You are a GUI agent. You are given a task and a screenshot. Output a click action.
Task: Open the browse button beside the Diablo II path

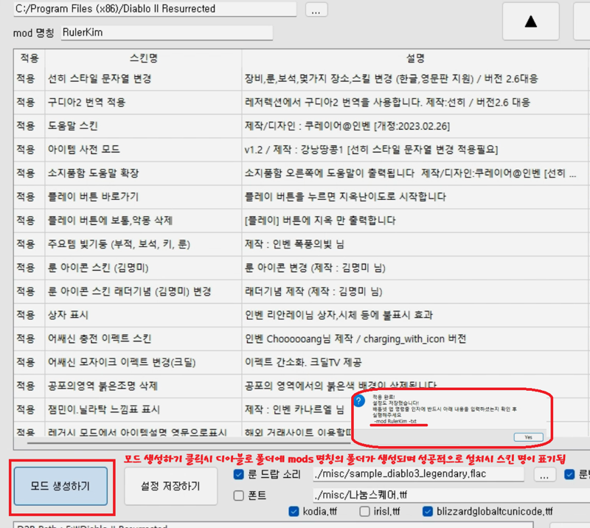point(316,10)
